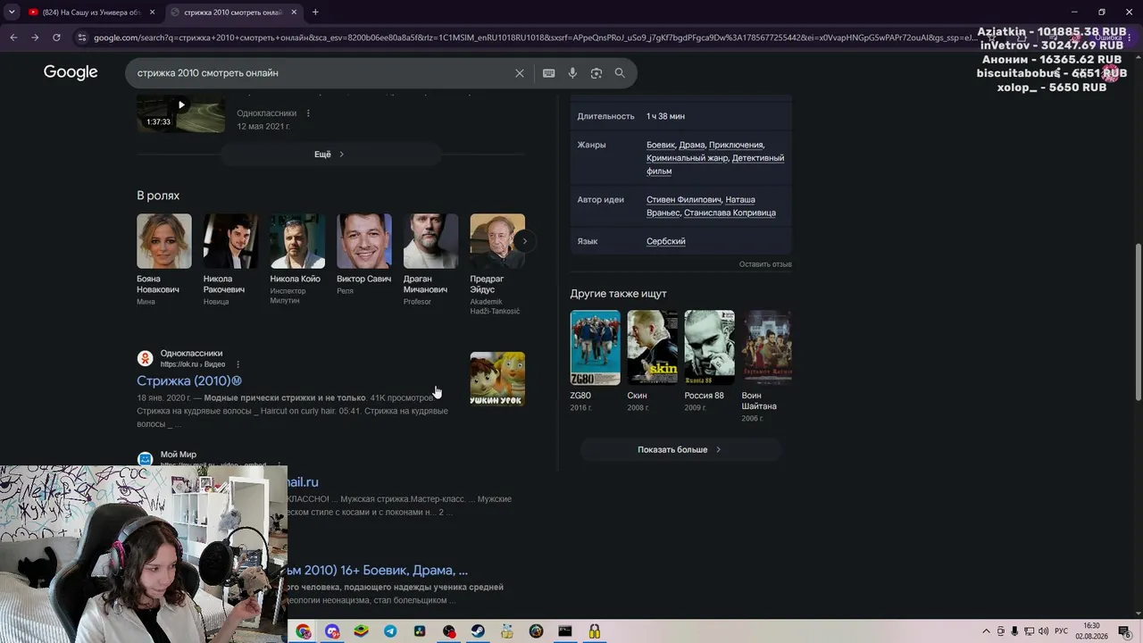This screenshot has width=1143, height=643.
Task: Click the page vertical scrollbar
Action: [1138, 321]
